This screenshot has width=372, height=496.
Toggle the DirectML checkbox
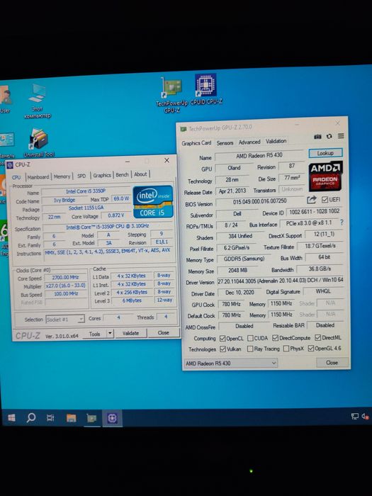click(318, 337)
